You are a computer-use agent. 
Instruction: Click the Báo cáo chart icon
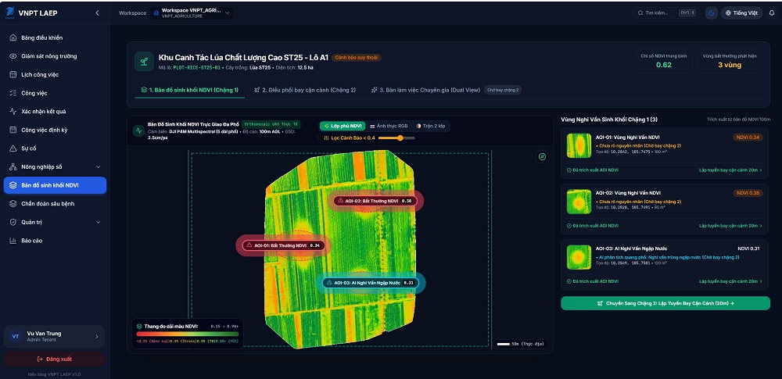coord(13,241)
